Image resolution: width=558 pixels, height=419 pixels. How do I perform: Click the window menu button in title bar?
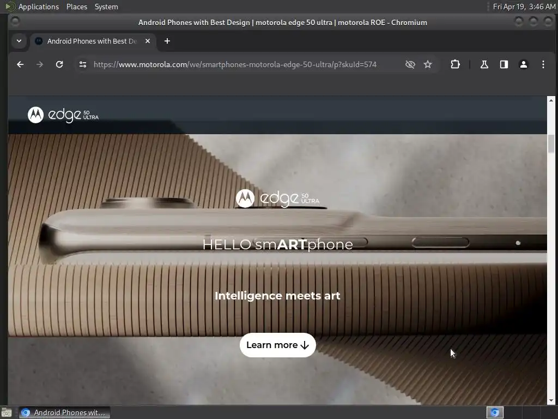[15, 22]
